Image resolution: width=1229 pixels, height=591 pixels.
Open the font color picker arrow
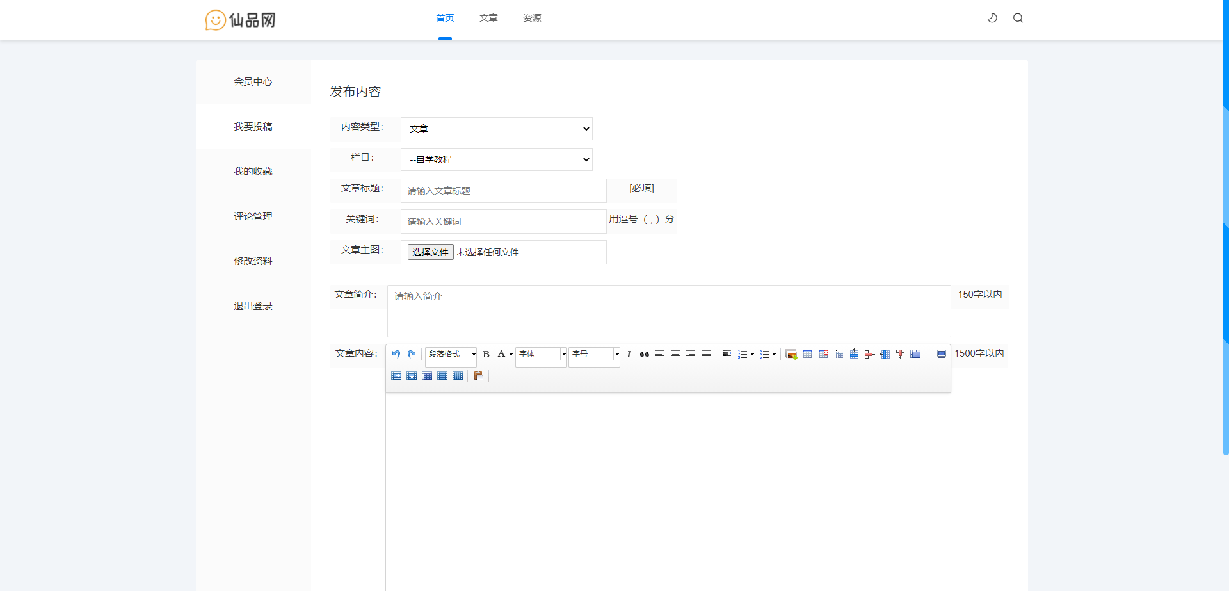(x=511, y=354)
